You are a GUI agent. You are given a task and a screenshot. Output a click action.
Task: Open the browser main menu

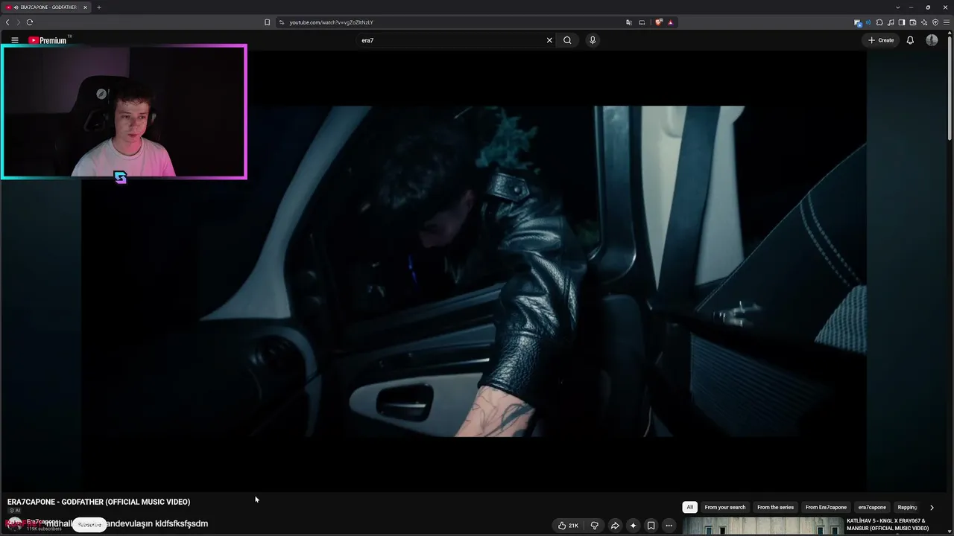point(947,22)
